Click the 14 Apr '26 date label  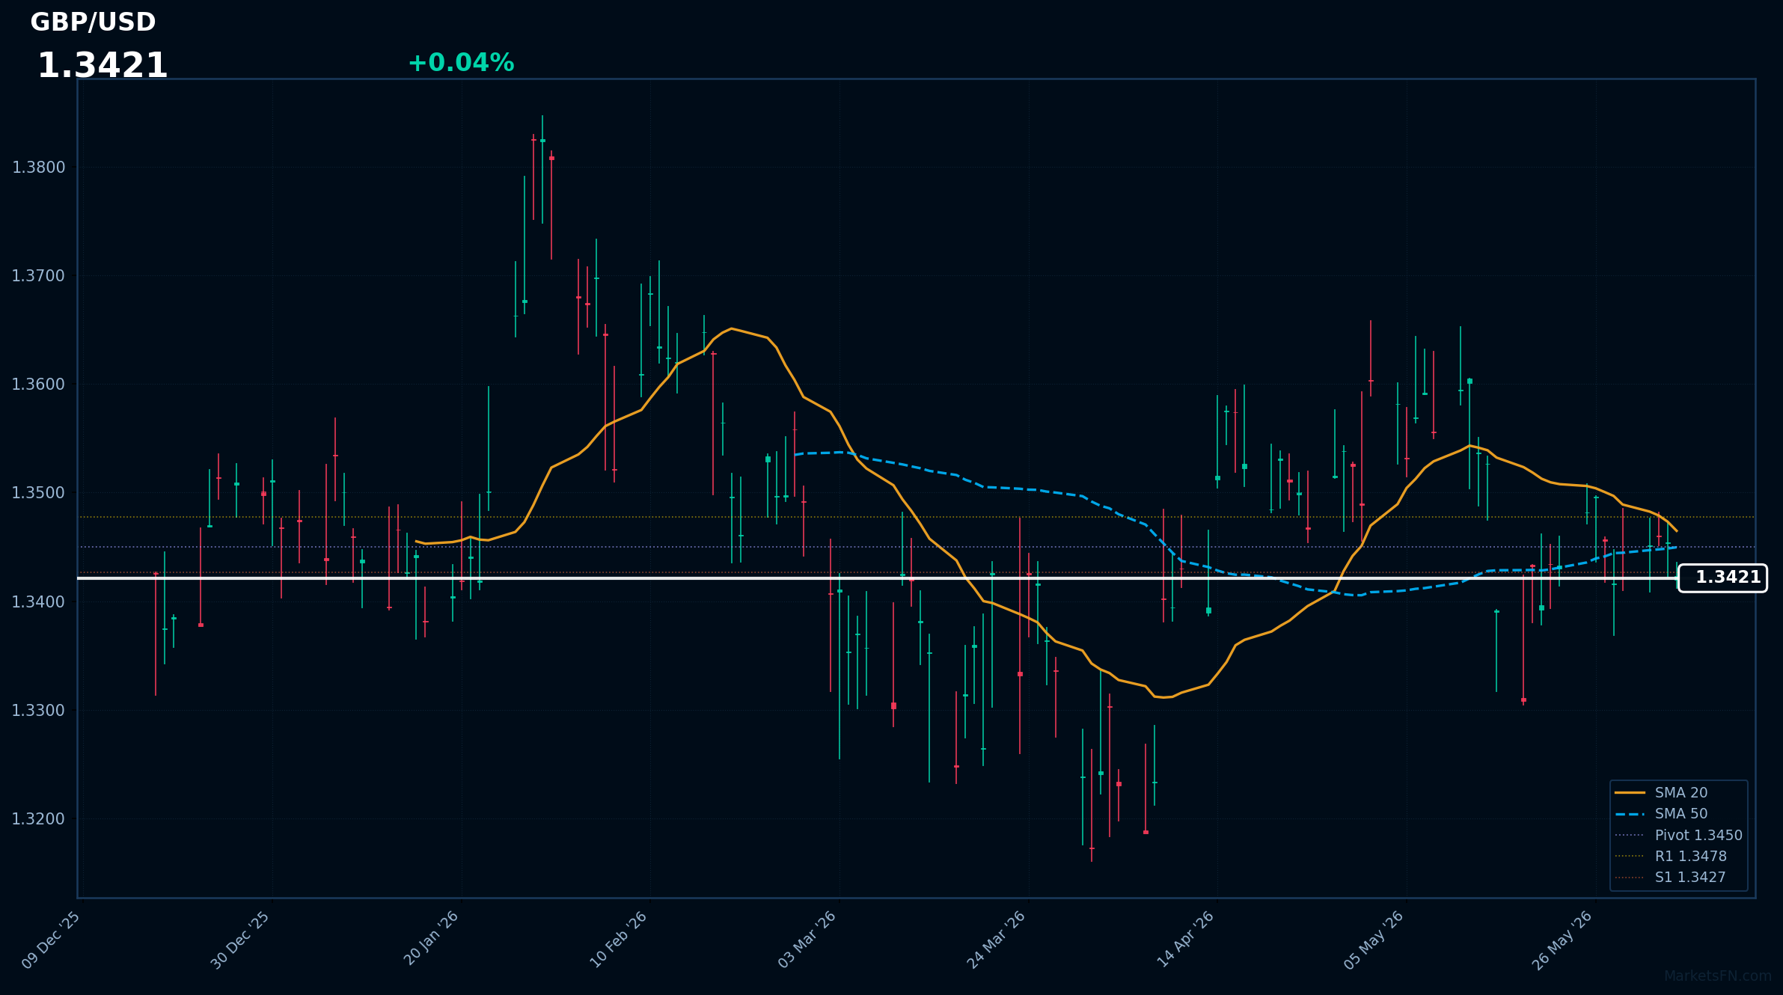[x=1186, y=940]
